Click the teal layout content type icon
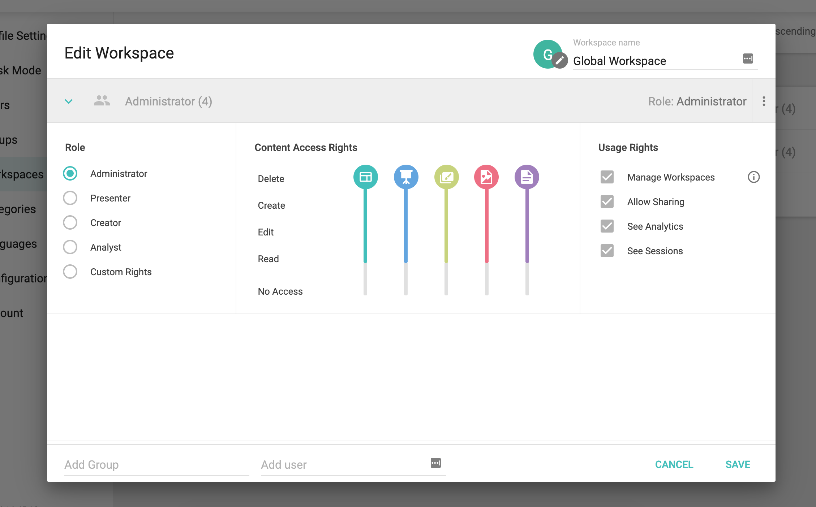 tap(365, 177)
